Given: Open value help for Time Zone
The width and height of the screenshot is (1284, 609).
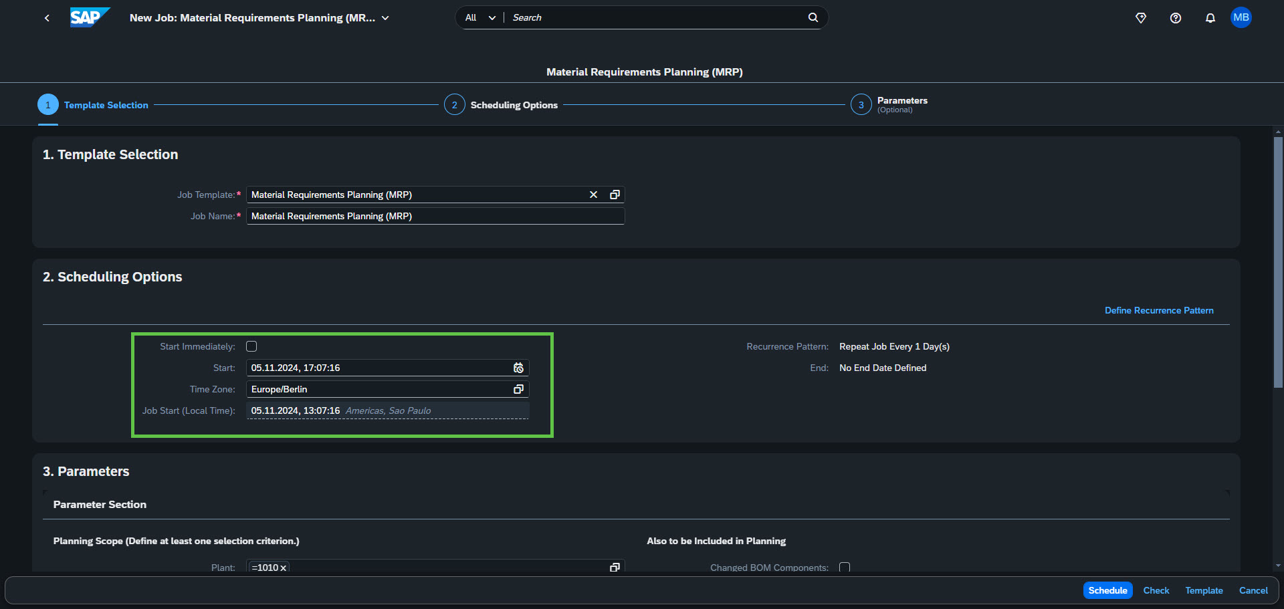Looking at the screenshot, I should [518, 389].
